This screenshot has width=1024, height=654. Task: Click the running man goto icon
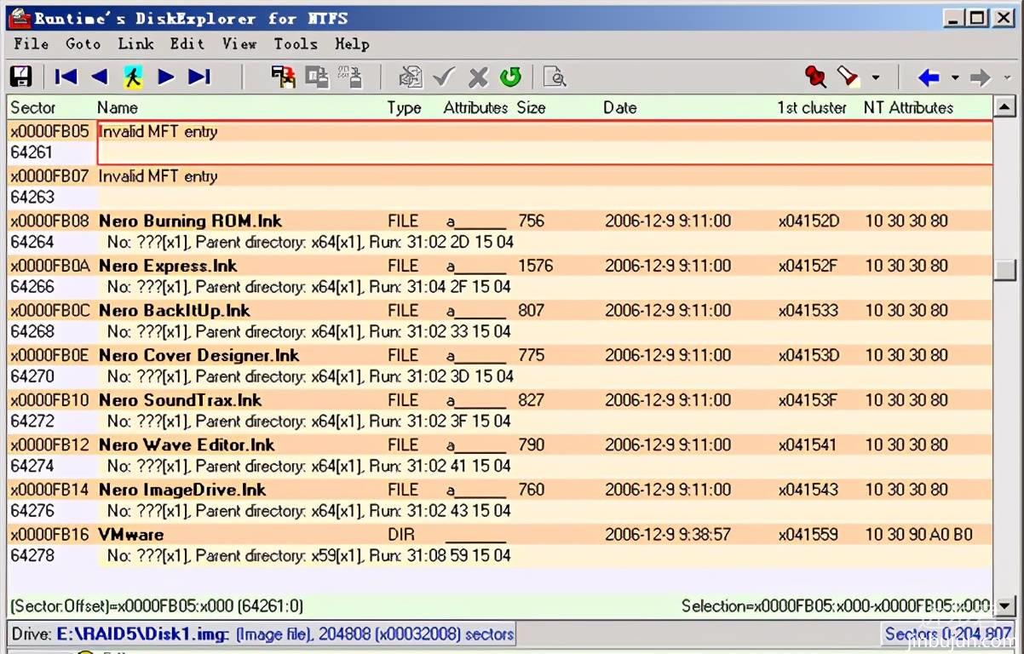point(132,77)
